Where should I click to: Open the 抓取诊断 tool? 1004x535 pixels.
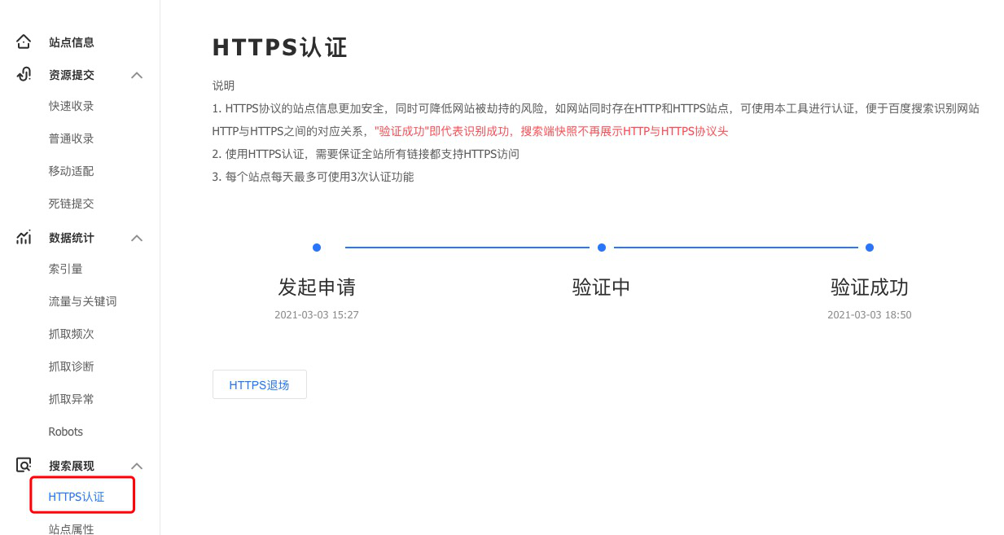(x=71, y=366)
